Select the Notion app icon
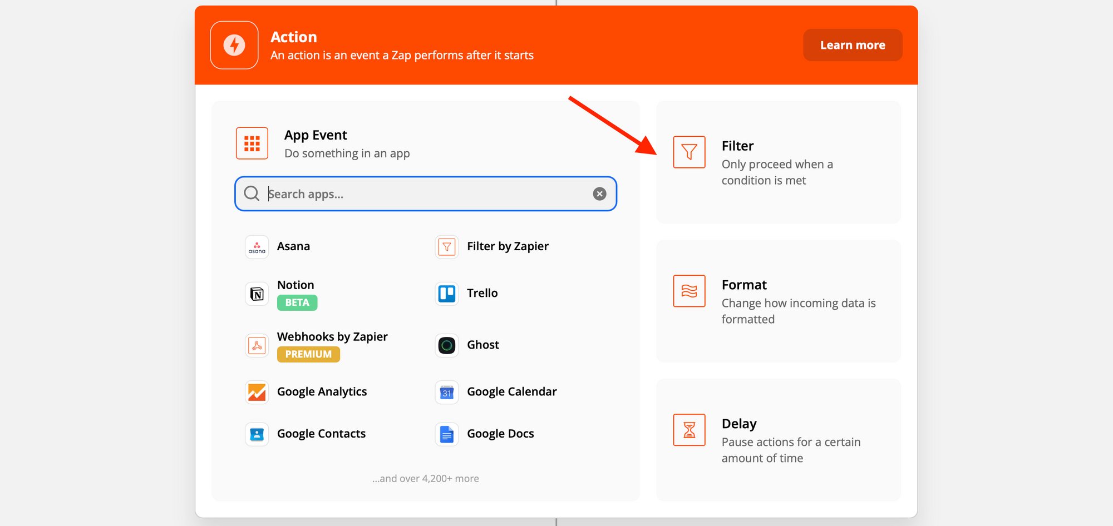This screenshot has height=526, width=1113. (x=257, y=294)
